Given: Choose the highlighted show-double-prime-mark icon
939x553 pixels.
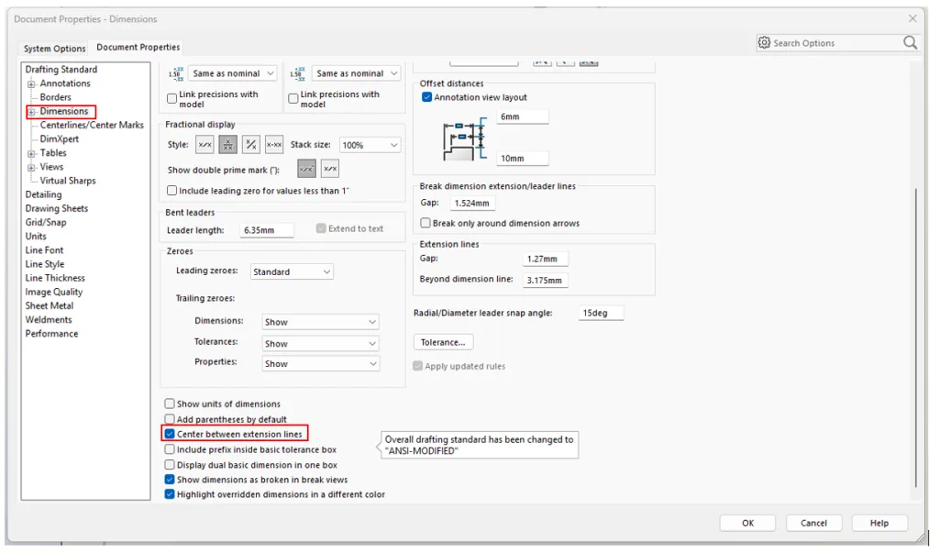Looking at the screenshot, I should [x=306, y=170].
